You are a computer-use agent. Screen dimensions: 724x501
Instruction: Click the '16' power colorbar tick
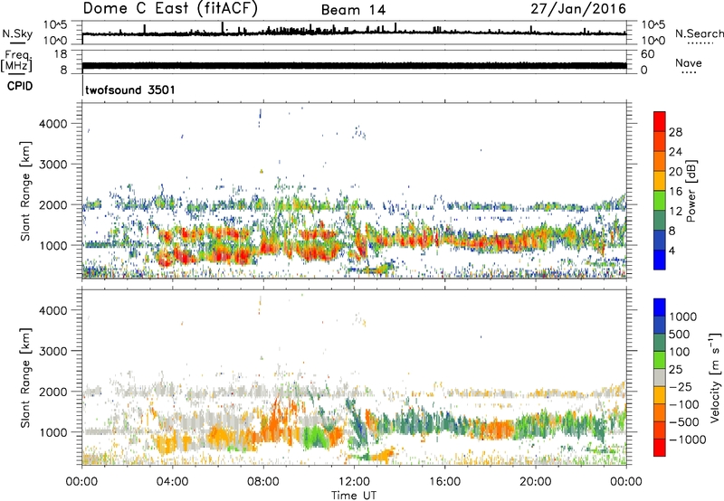point(675,192)
